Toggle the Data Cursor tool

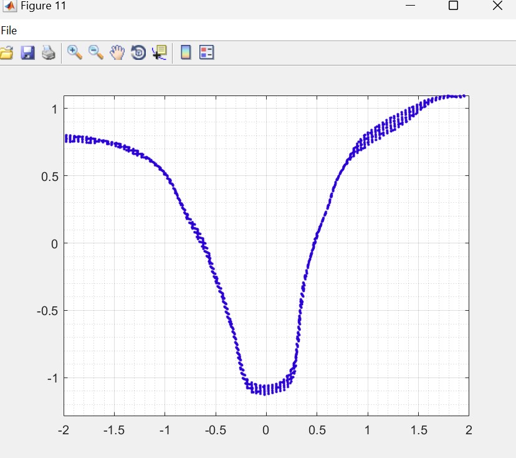click(159, 53)
